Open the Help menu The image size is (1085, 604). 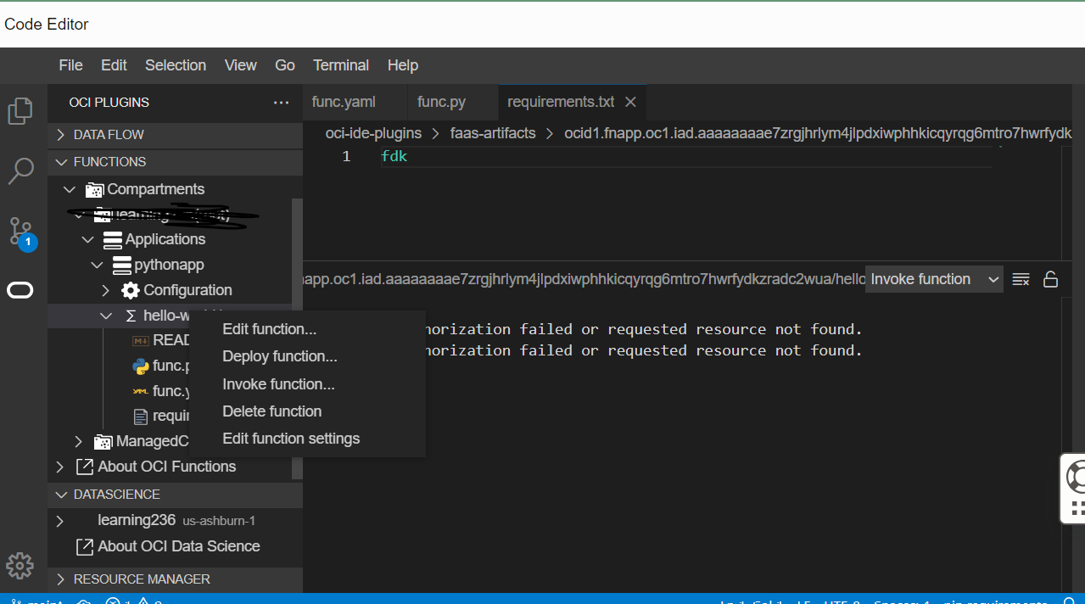(403, 65)
